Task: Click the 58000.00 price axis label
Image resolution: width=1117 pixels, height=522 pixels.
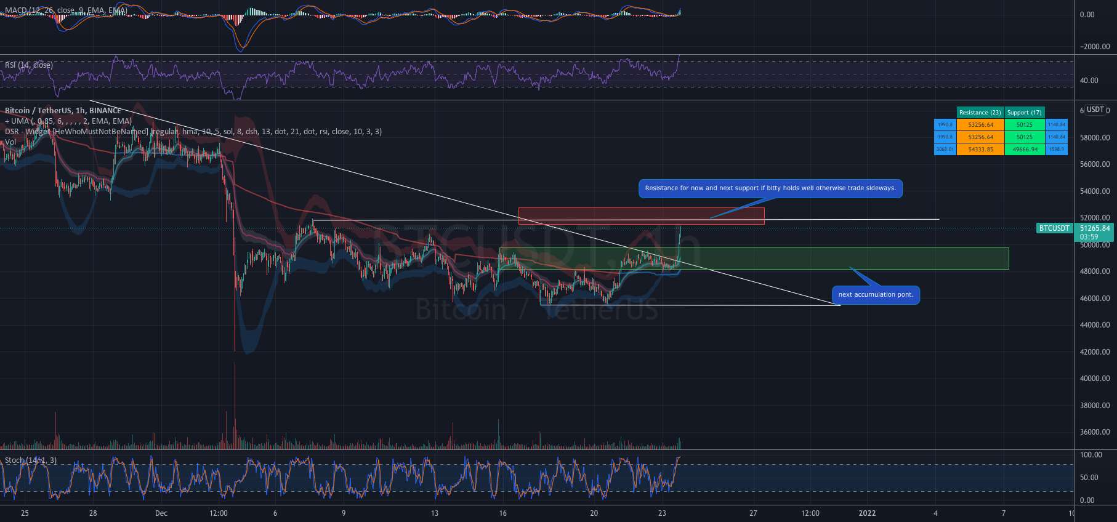Action: coord(1095,138)
